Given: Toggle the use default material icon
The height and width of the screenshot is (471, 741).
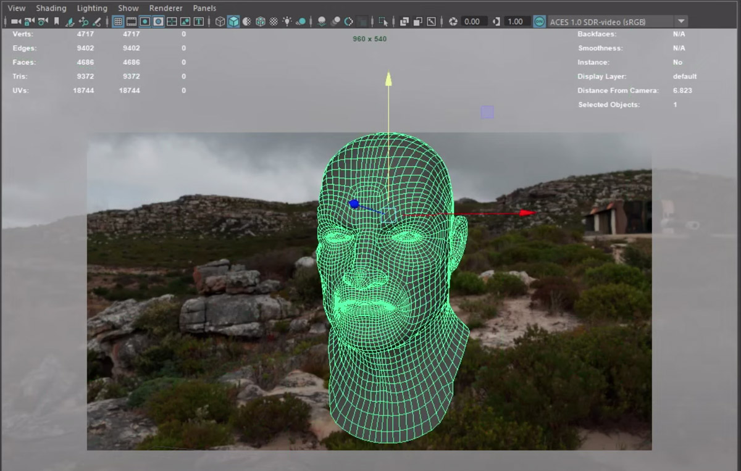Looking at the screenshot, I should pos(302,22).
